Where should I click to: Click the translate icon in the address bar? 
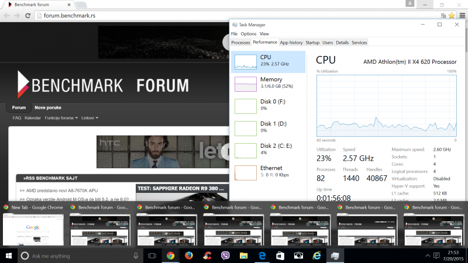coord(443,16)
